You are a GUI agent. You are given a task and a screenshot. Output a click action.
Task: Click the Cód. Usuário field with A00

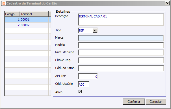point(84,84)
